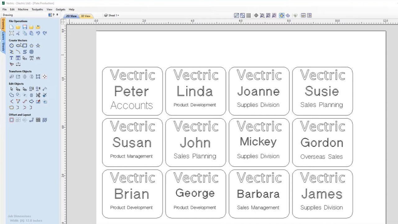Open the Help menu

[x=72, y=9]
